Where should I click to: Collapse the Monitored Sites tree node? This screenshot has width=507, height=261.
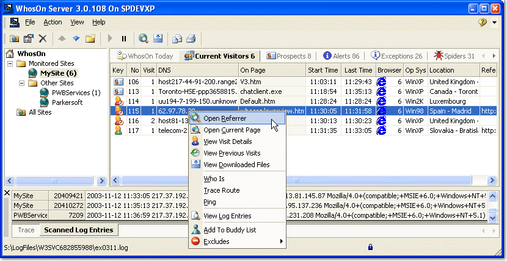pos(11,63)
